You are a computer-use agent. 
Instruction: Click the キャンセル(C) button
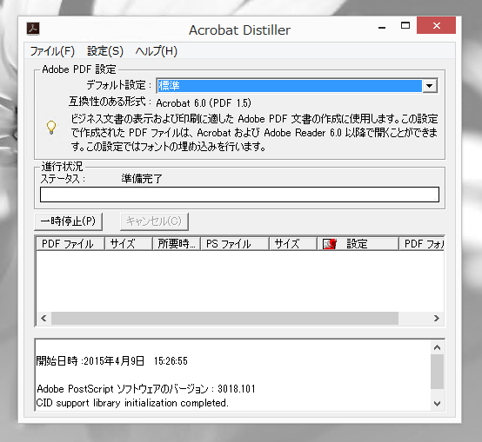coord(154,221)
